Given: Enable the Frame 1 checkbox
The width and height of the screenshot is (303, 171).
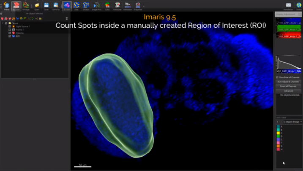Looking at the screenshot, I should tap(10, 29).
